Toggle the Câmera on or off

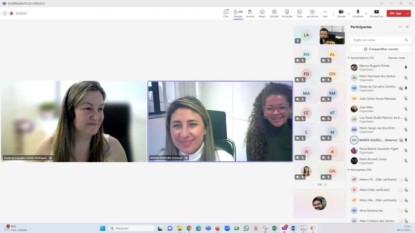341,12
